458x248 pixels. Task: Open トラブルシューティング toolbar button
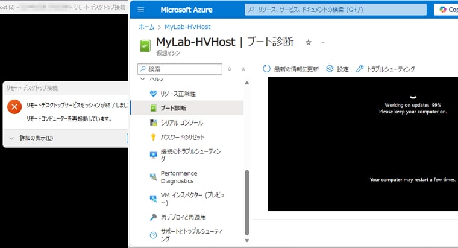[385, 69]
